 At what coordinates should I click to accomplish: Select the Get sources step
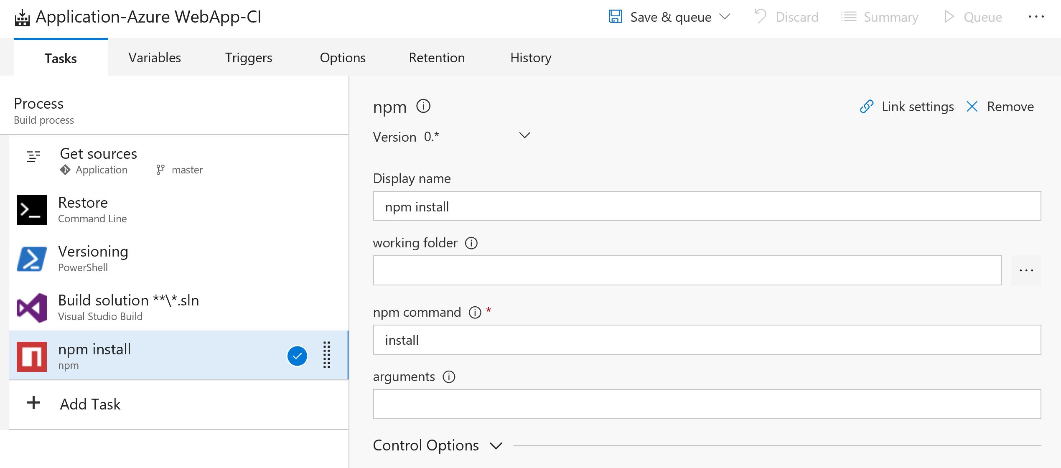pos(179,160)
